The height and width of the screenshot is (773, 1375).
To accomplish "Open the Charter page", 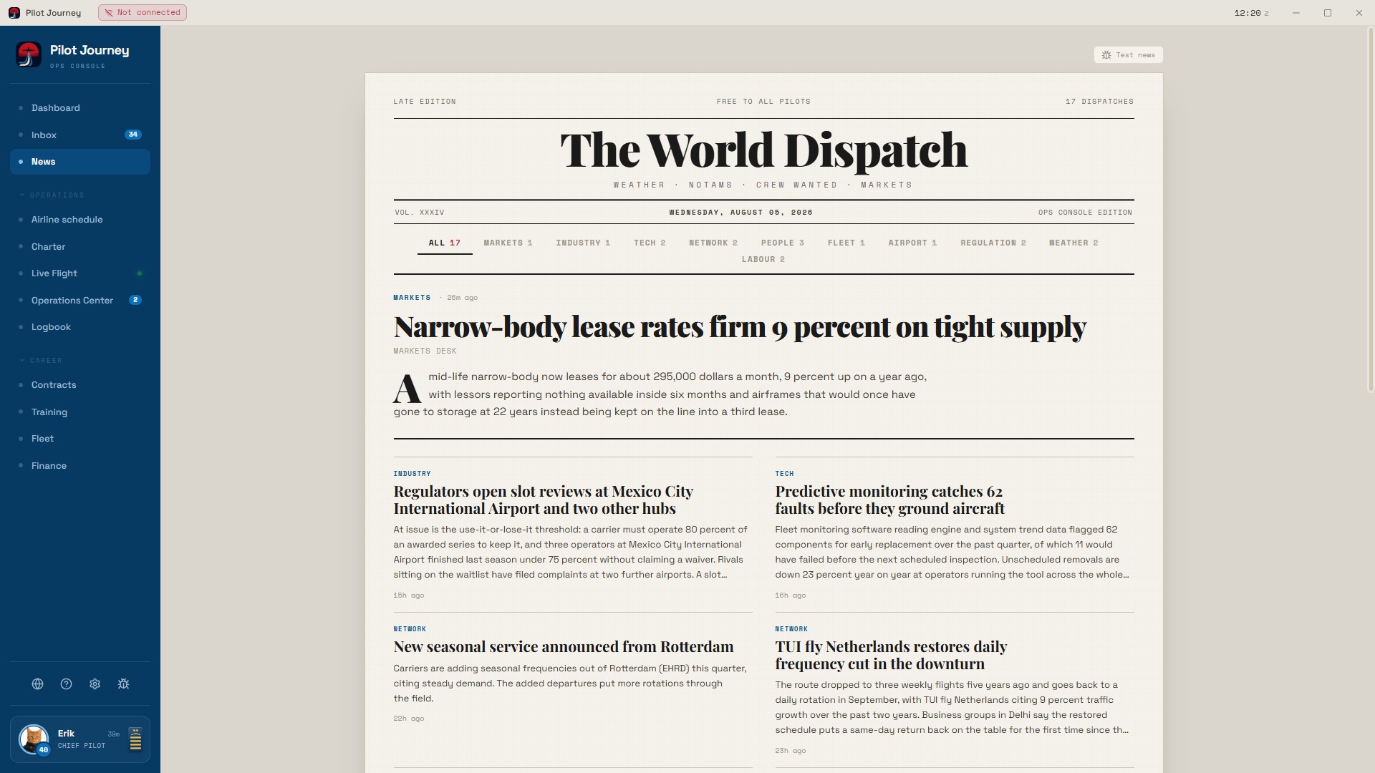I will (x=80, y=247).
